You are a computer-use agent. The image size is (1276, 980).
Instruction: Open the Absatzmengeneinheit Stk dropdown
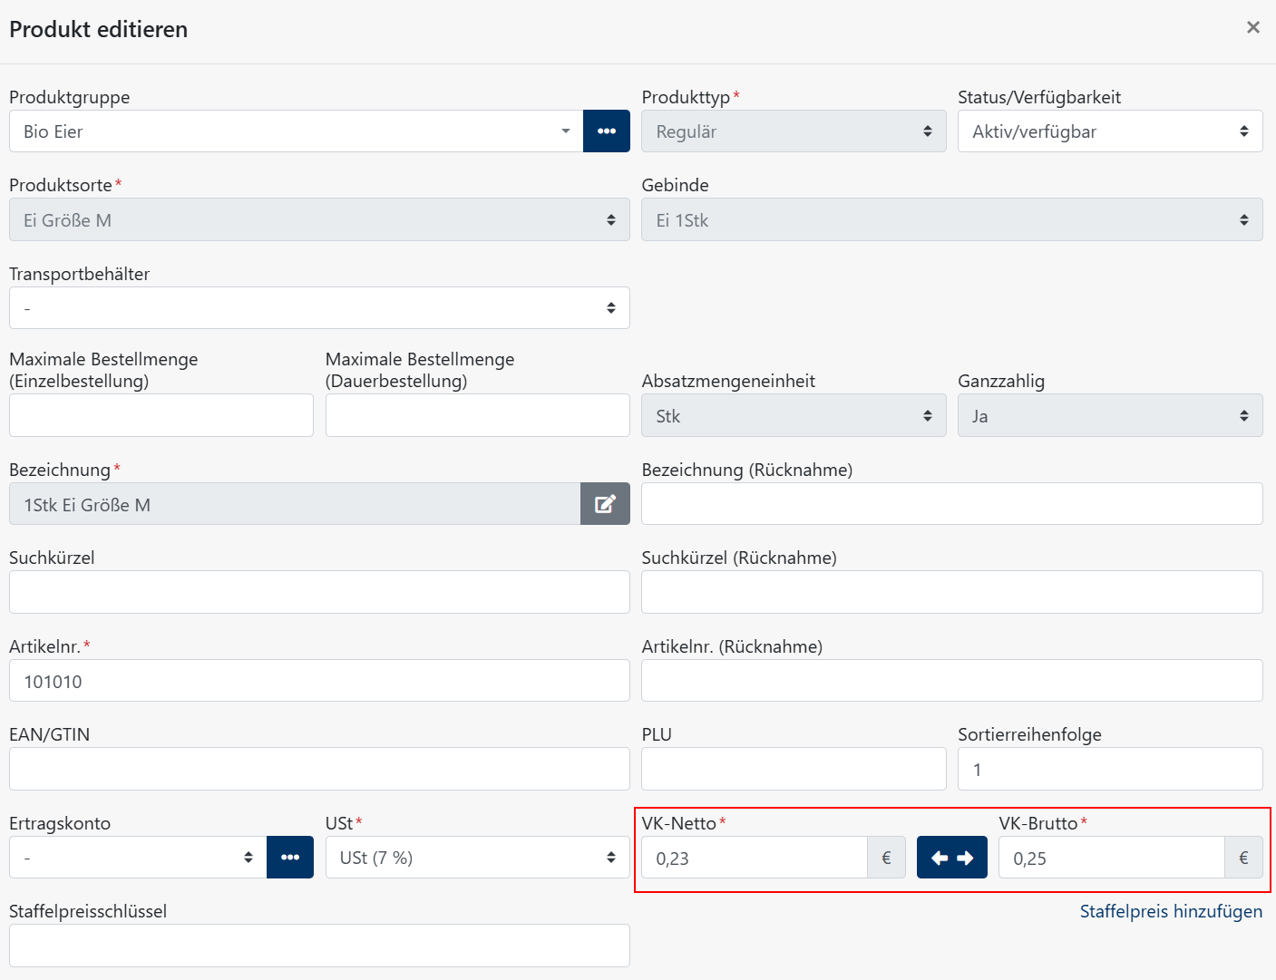[794, 416]
